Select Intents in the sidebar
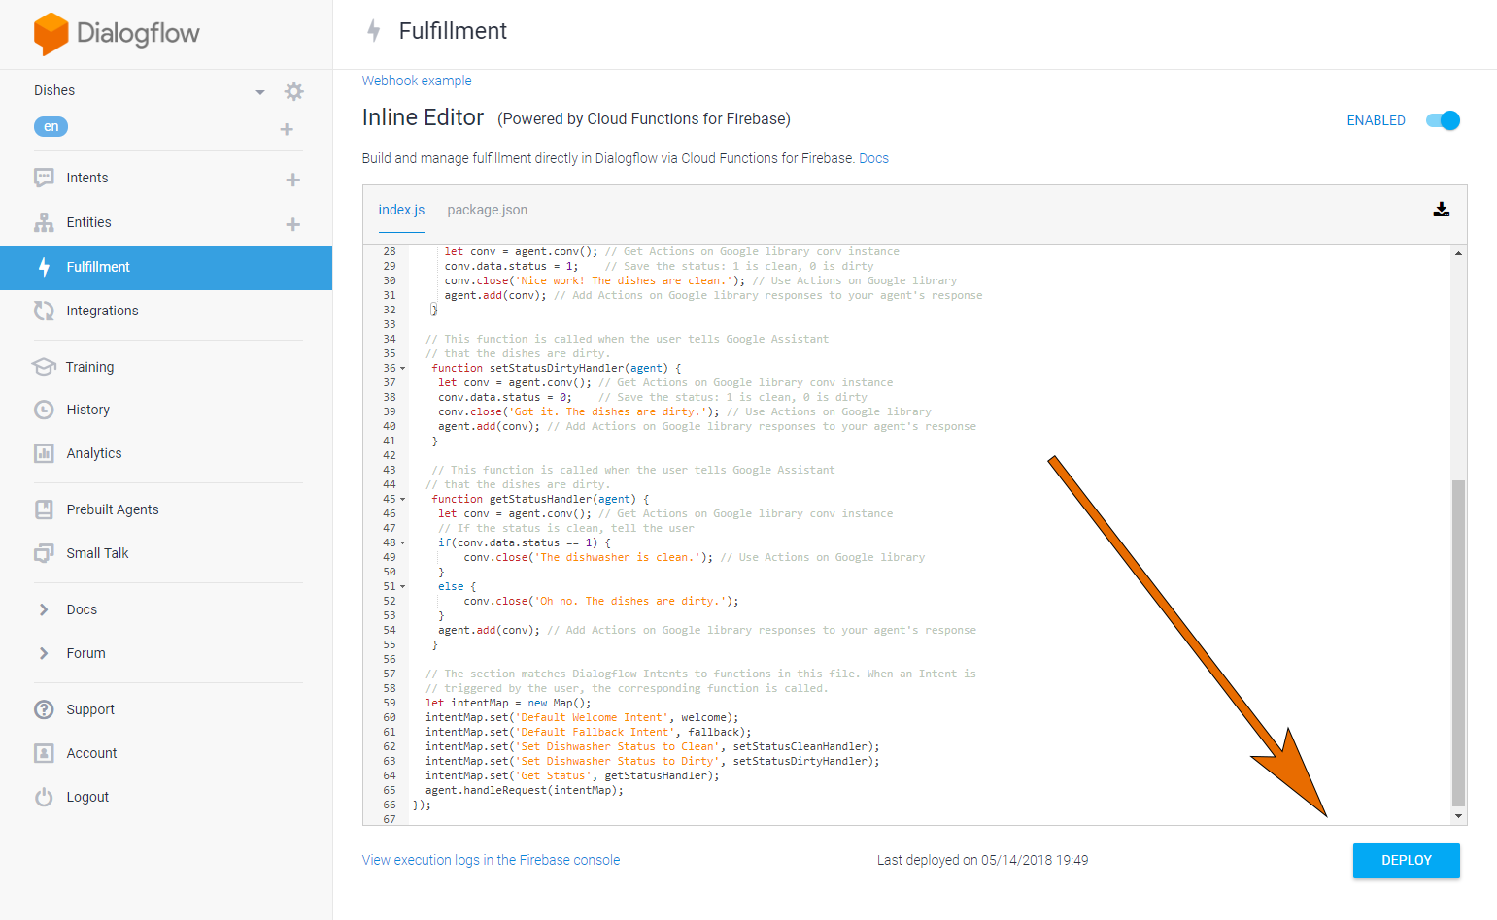 [x=86, y=178]
